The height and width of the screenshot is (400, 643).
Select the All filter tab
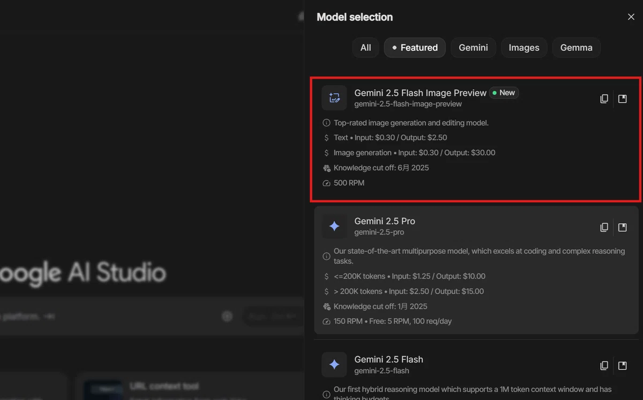(365, 48)
